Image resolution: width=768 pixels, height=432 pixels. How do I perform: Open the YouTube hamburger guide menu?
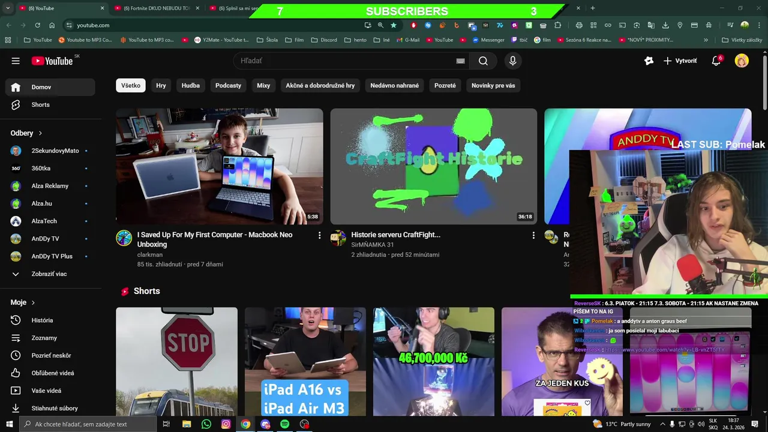tap(16, 61)
